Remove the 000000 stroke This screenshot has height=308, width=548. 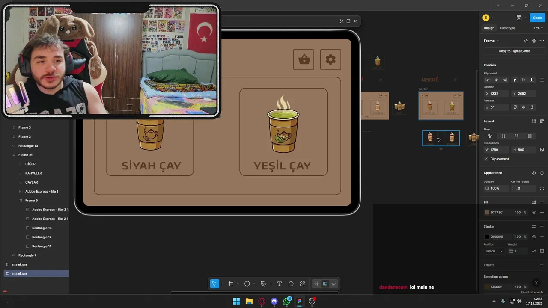[542, 237]
